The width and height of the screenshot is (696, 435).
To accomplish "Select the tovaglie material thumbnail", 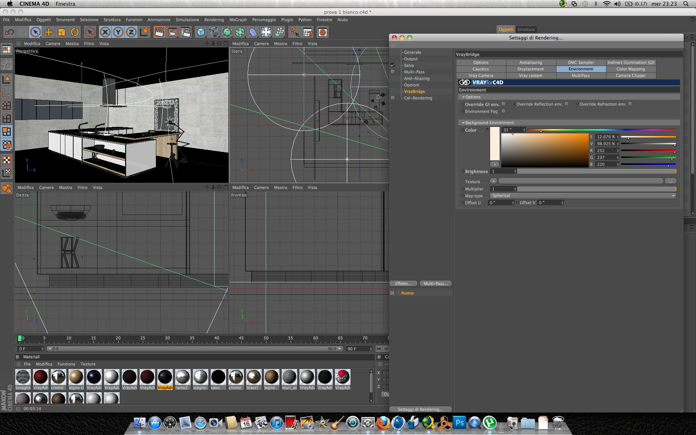I will click(x=23, y=377).
